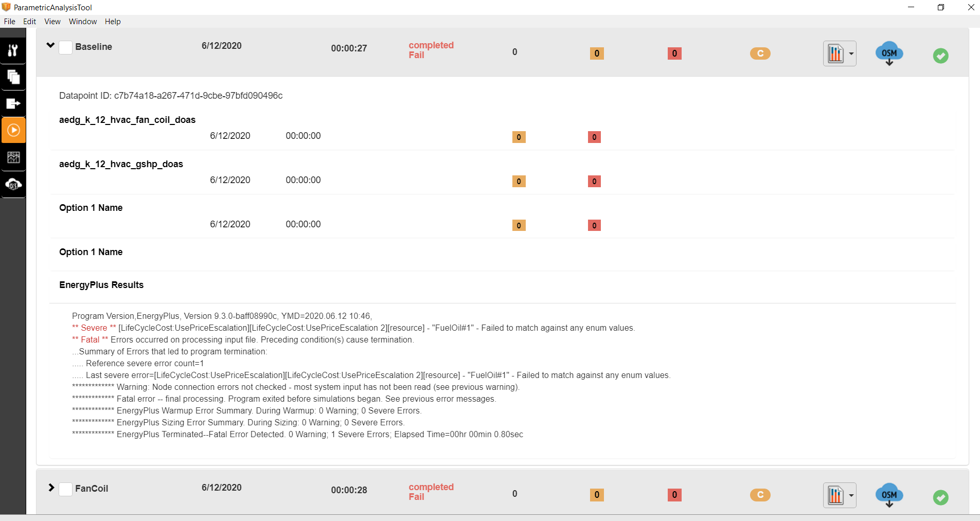
Task: Open the File menu
Action: pos(9,21)
